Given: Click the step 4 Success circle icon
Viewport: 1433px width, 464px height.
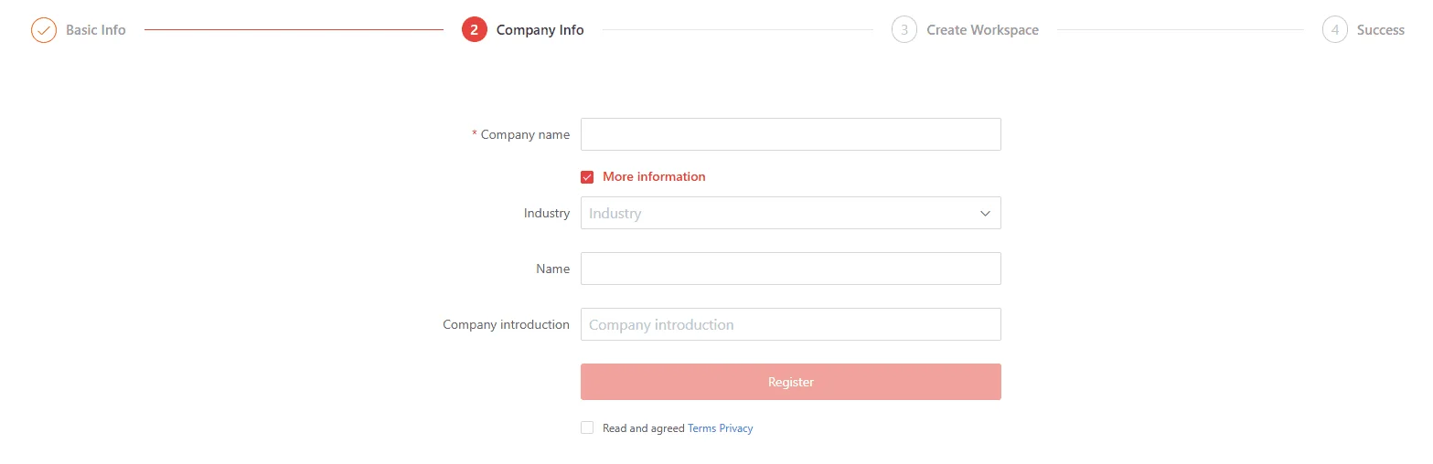Looking at the screenshot, I should (1335, 30).
